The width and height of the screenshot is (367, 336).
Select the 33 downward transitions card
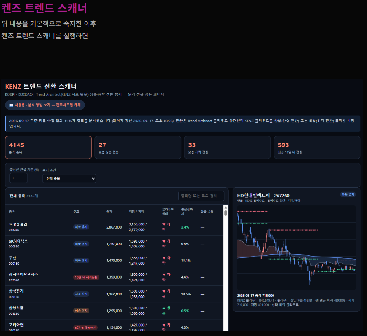tap(227, 147)
